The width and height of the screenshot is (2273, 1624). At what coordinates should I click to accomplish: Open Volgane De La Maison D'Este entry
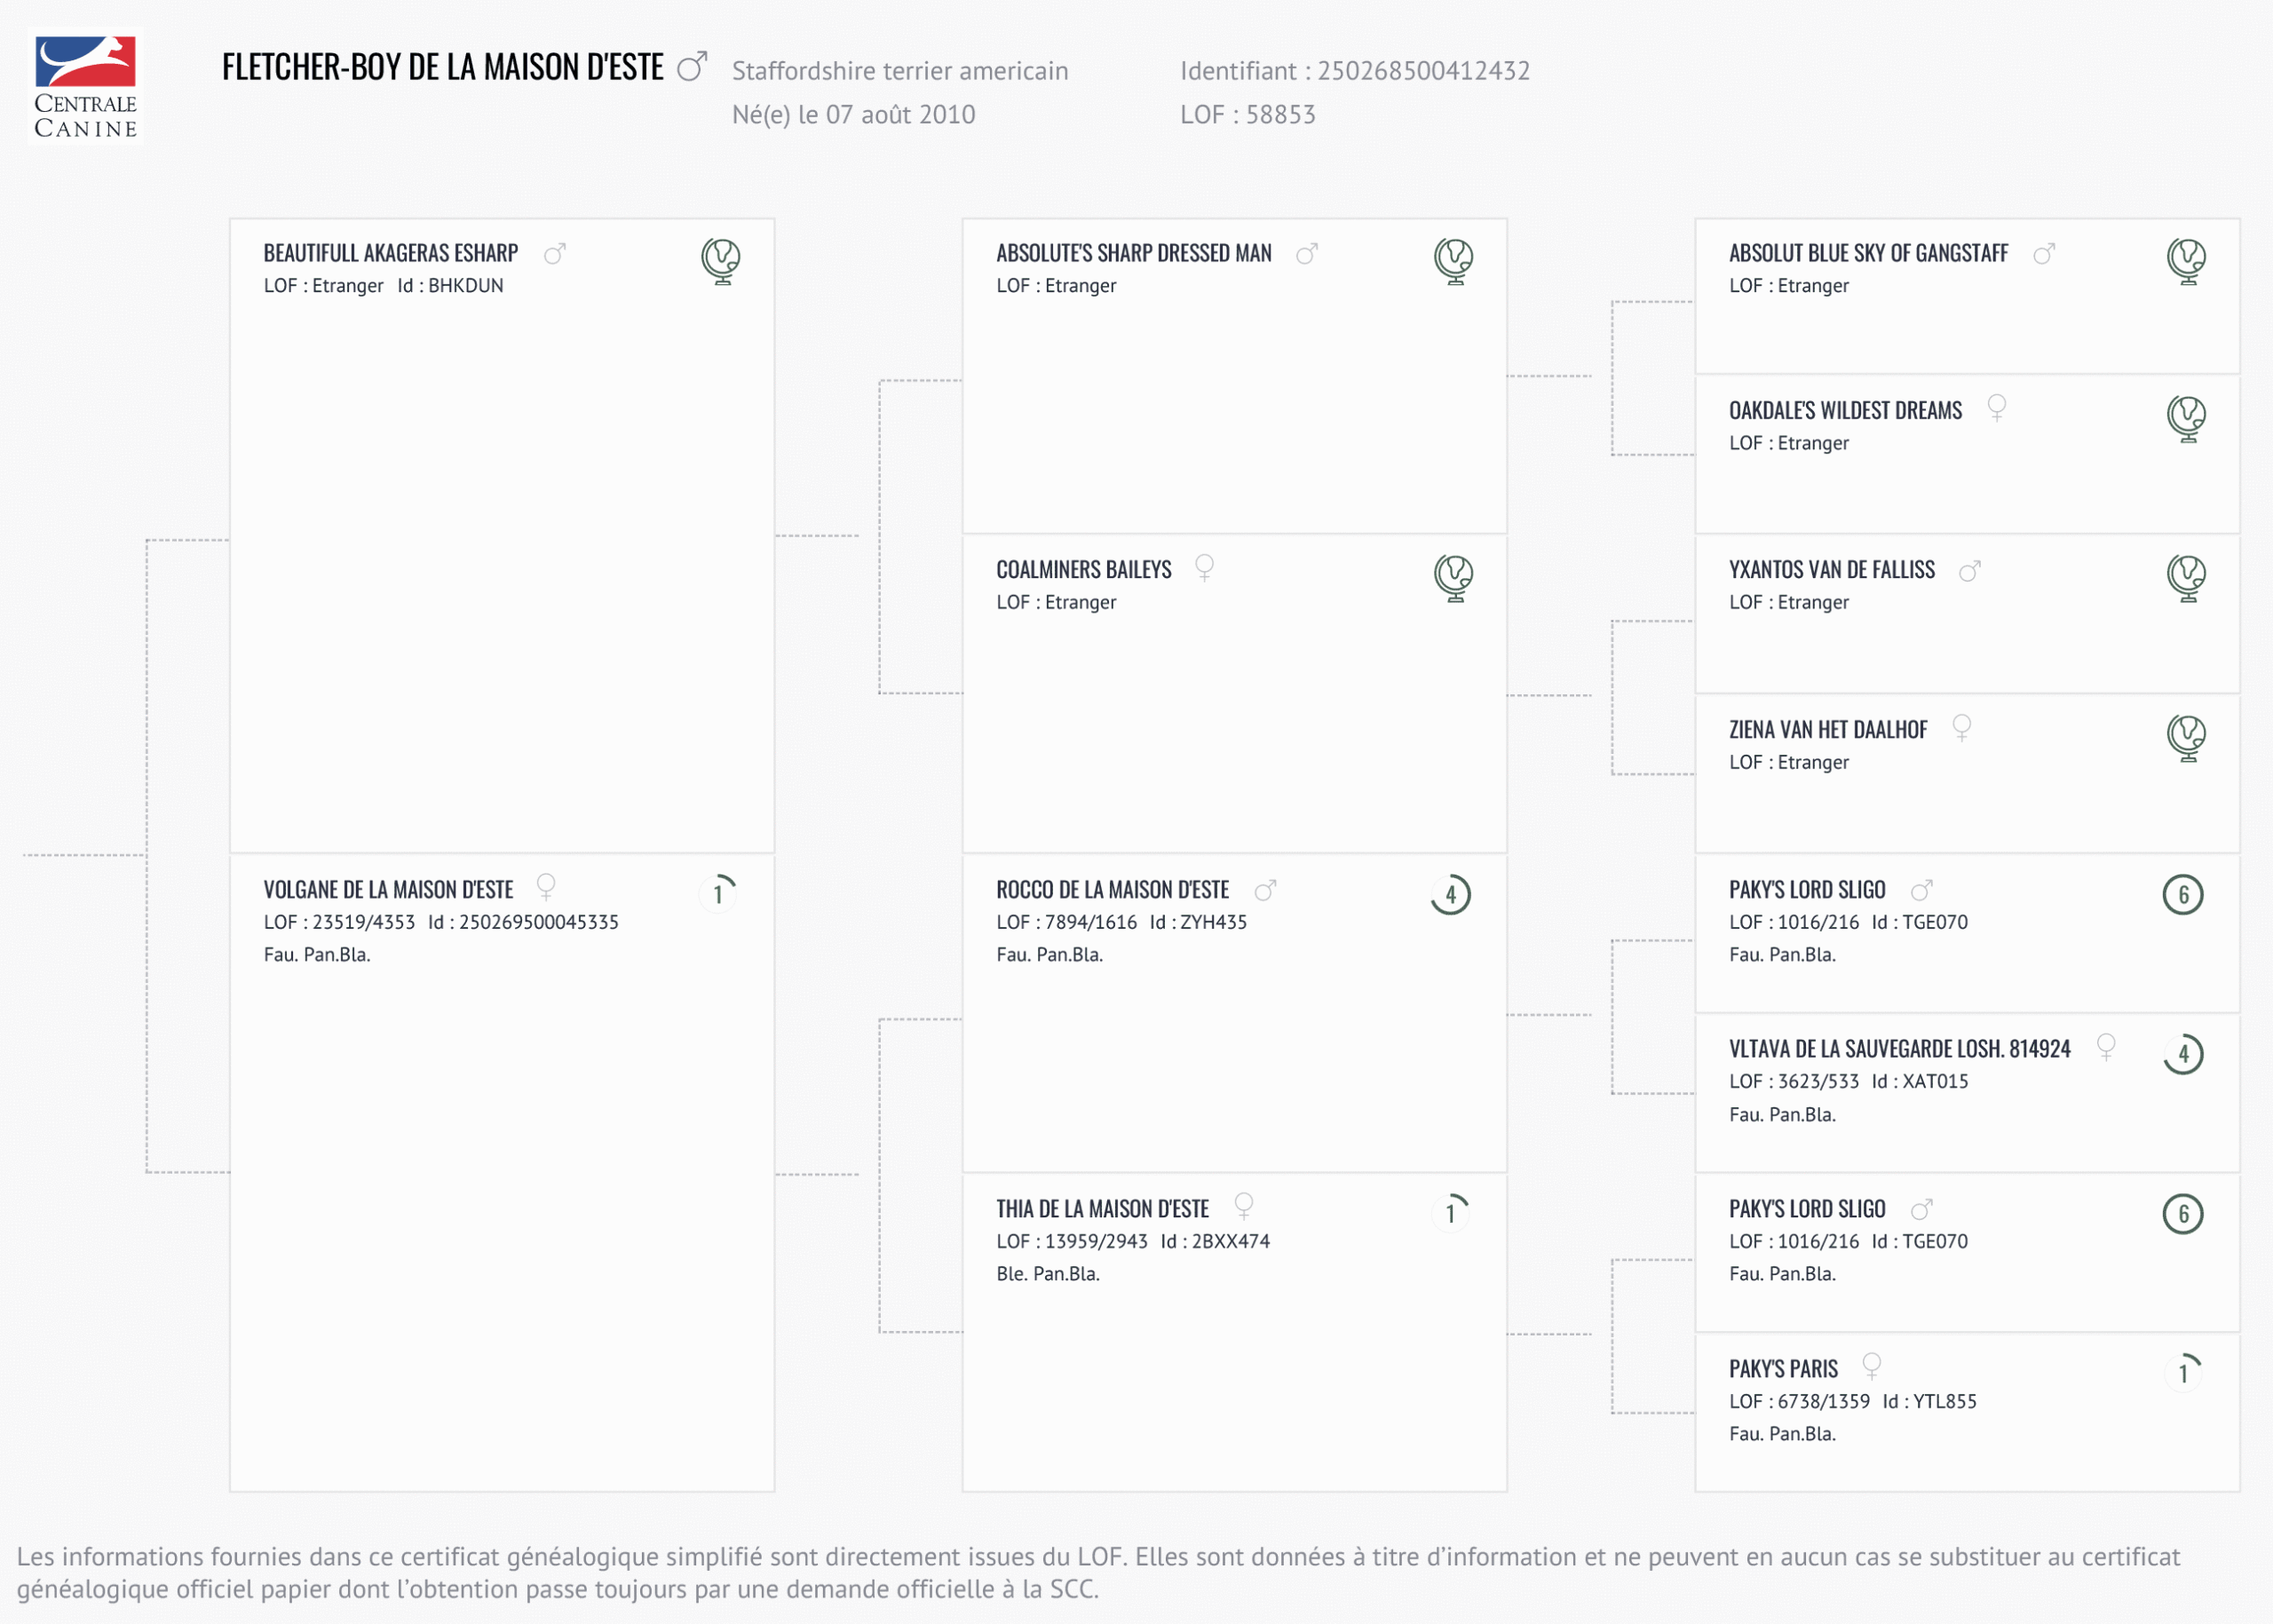388,890
